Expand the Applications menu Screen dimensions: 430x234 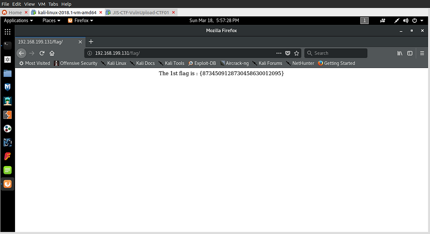(x=18, y=20)
